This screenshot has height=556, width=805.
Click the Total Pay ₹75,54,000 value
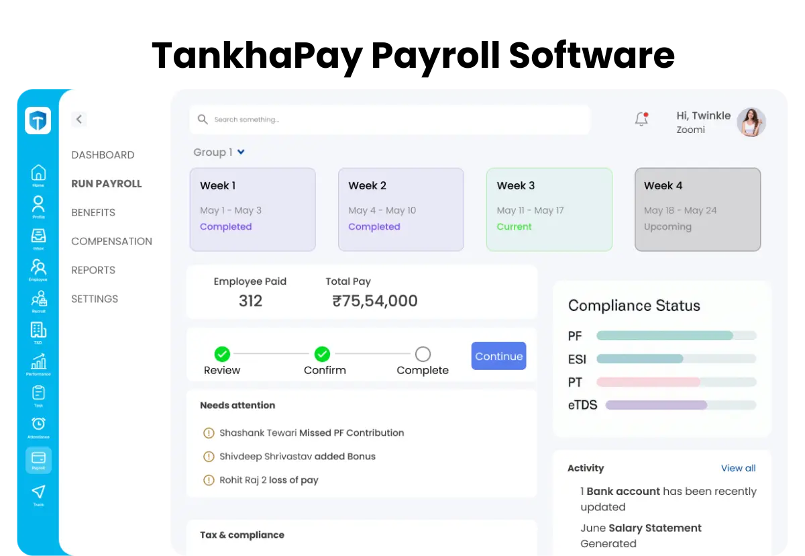click(375, 301)
